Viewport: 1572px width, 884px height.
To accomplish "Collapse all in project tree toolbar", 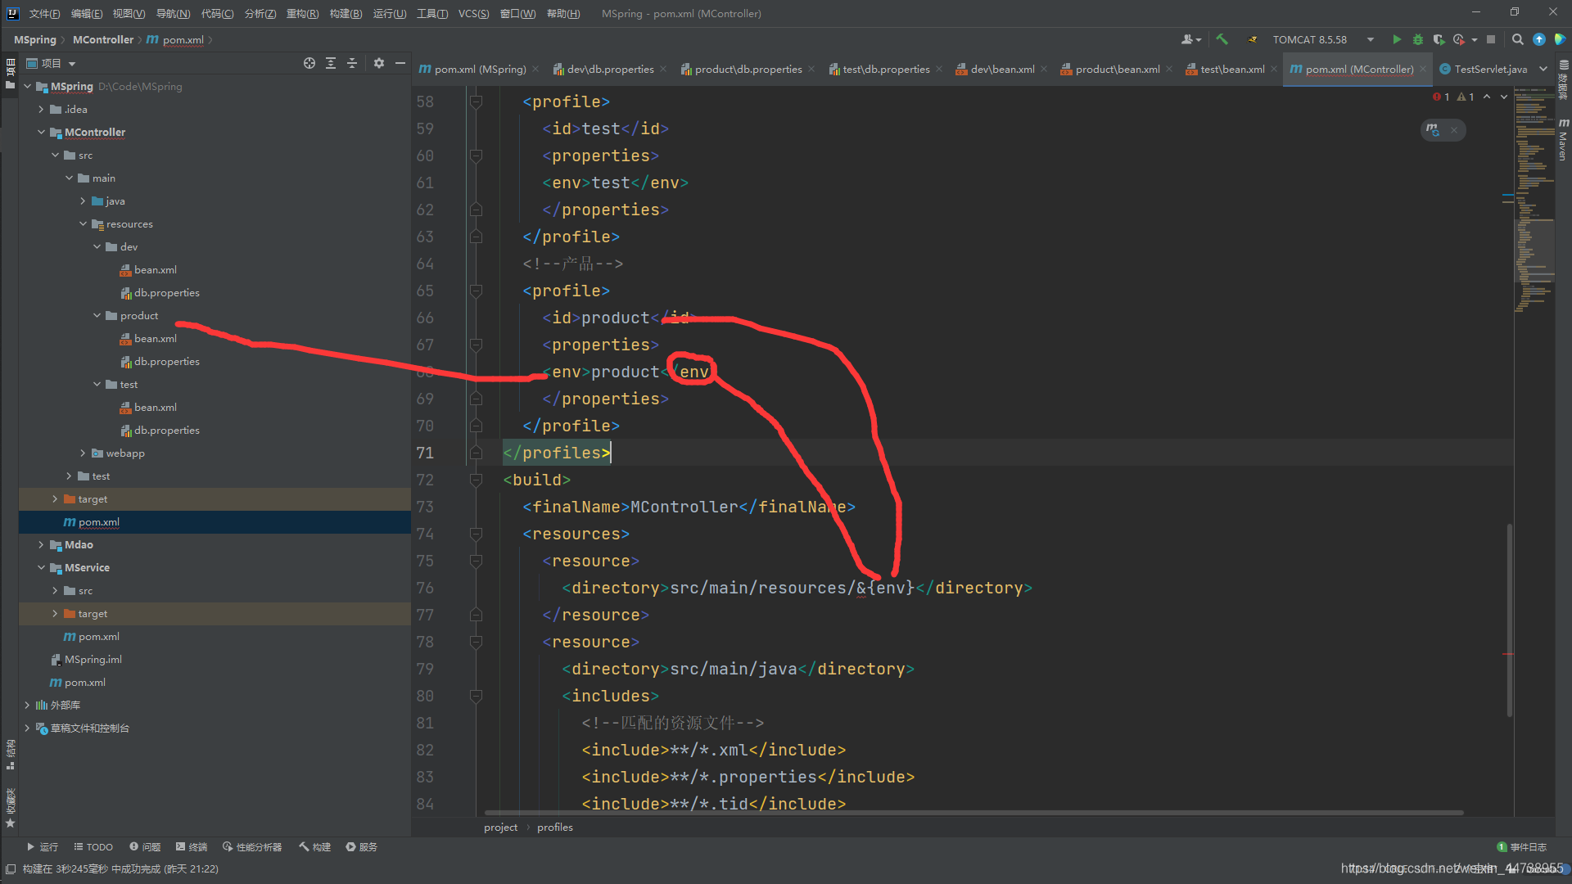I will (x=352, y=63).
